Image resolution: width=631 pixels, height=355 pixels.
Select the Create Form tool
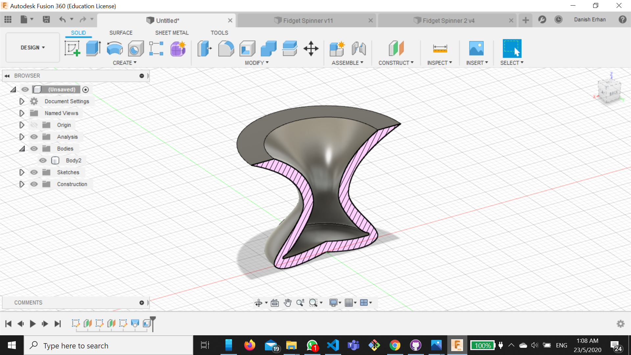[x=178, y=48]
